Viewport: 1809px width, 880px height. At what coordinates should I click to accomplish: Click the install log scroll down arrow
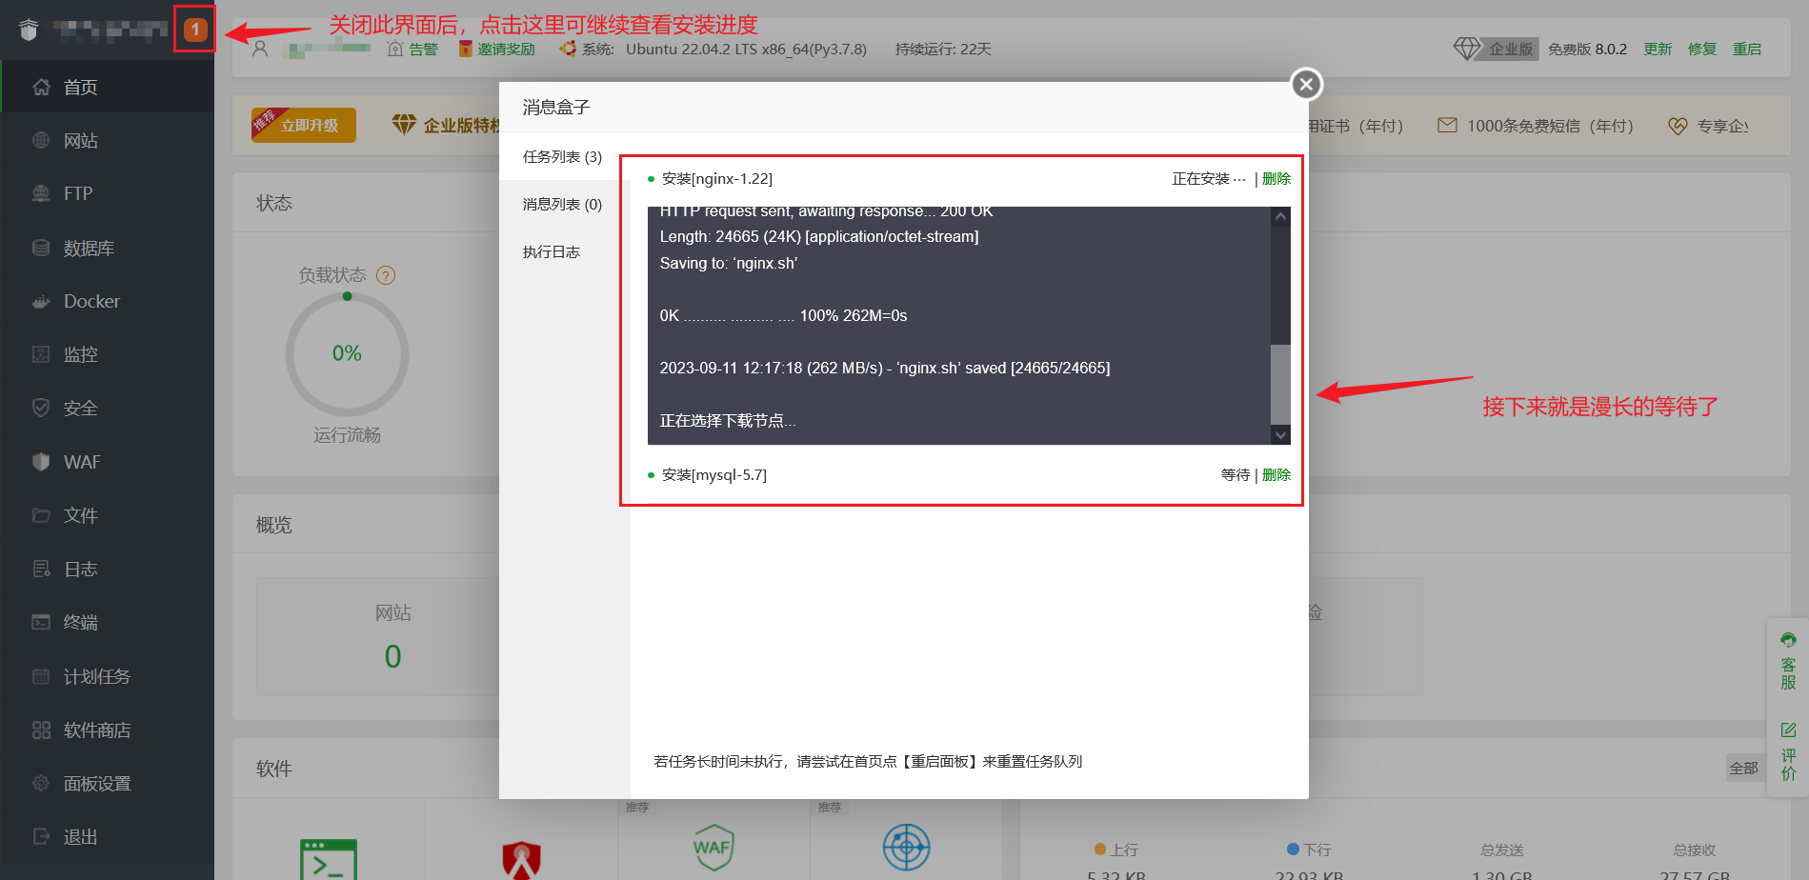coord(1280,434)
